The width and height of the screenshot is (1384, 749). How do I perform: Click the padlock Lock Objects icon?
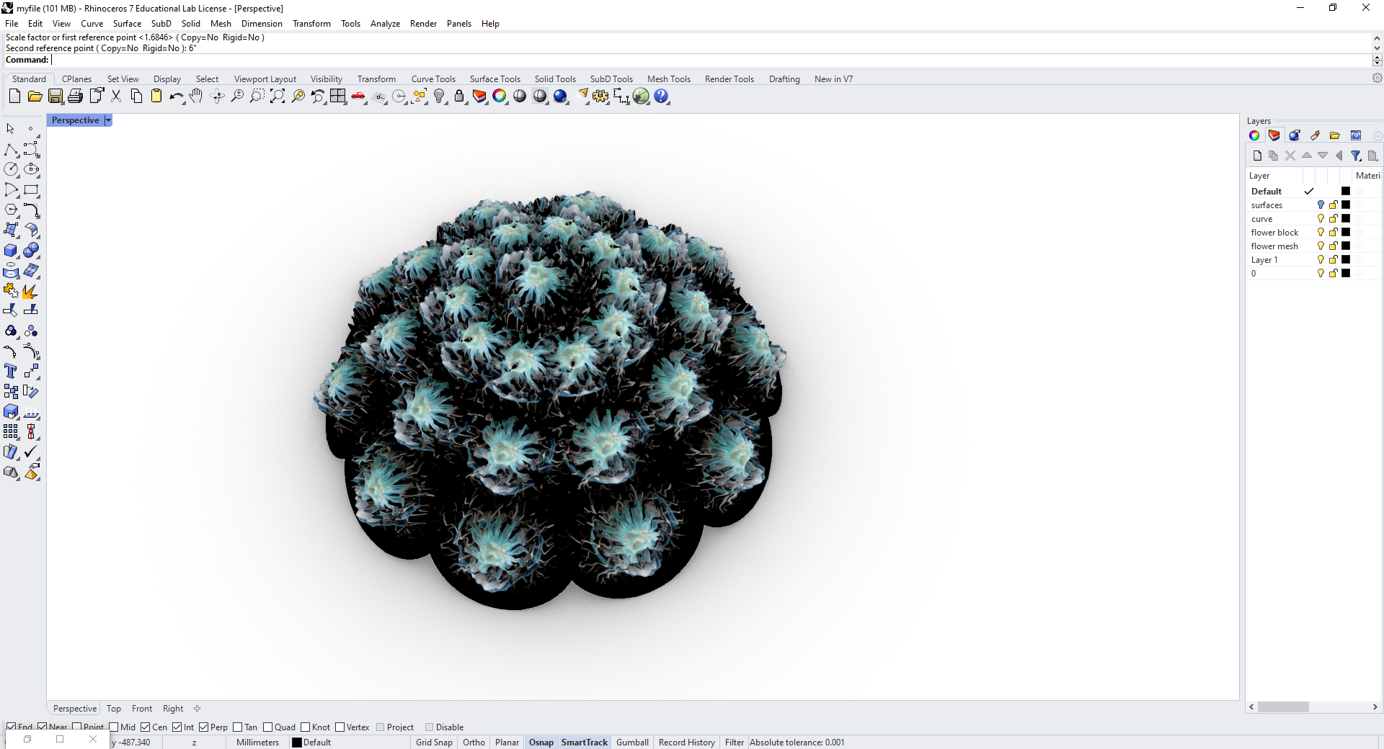click(x=459, y=97)
